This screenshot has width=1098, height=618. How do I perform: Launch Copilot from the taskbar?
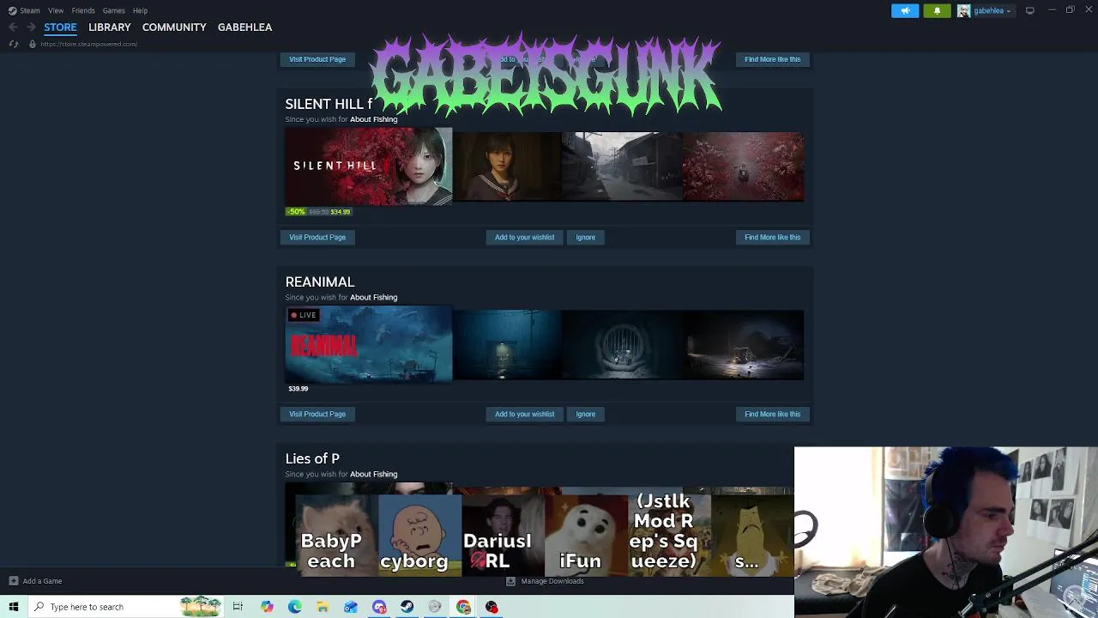pos(267,607)
